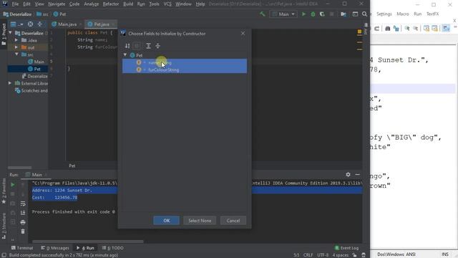
Task: Select name:String field in dialog
Action: 185,62
